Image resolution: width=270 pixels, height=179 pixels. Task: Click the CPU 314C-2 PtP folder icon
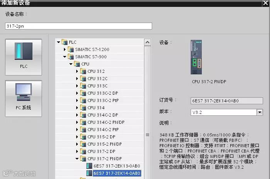click(83, 129)
